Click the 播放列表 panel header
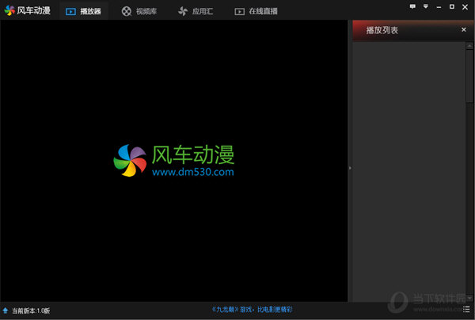 (413, 30)
